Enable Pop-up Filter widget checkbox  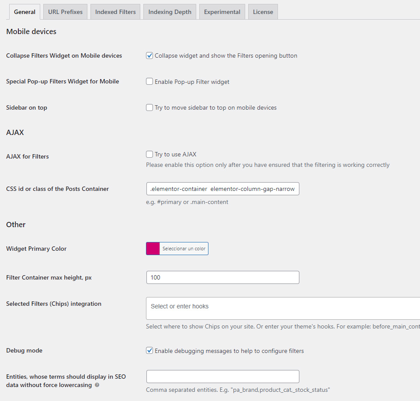click(149, 81)
